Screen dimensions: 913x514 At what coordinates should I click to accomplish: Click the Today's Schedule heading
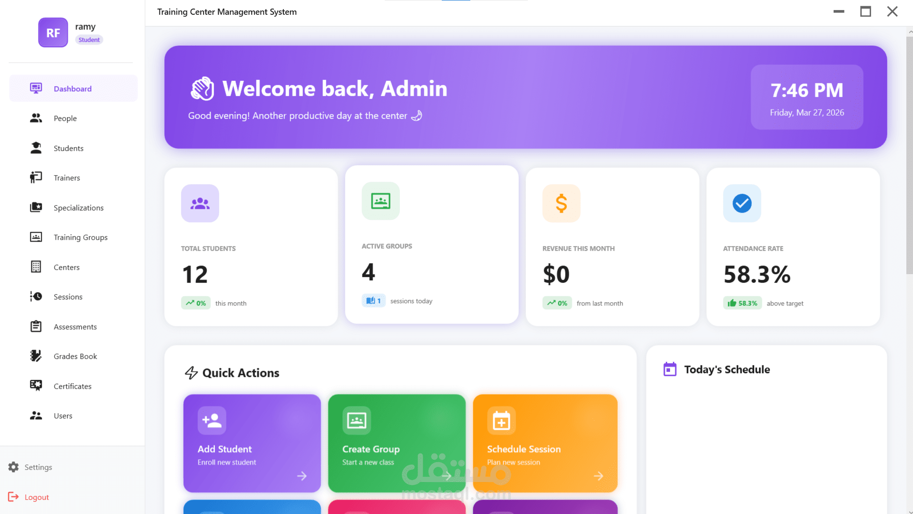[x=727, y=369]
